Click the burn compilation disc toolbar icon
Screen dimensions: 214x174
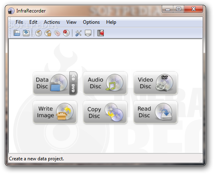(x=39, y=33)
